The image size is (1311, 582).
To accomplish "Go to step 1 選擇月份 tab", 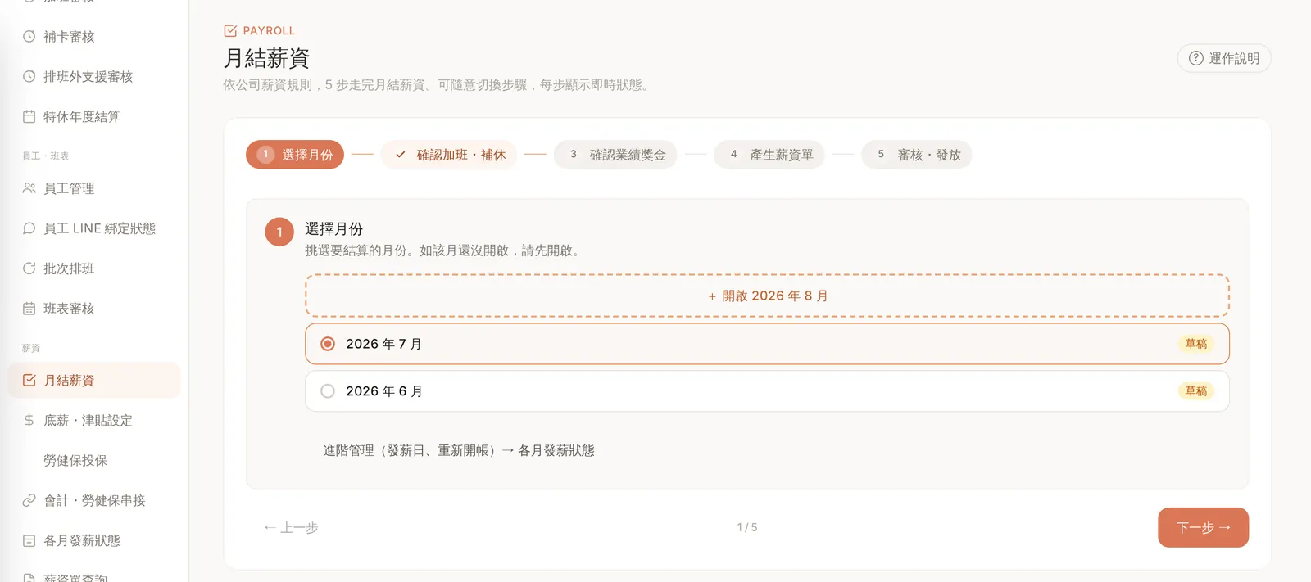I will pyautogui.click(x=295, y=155).
